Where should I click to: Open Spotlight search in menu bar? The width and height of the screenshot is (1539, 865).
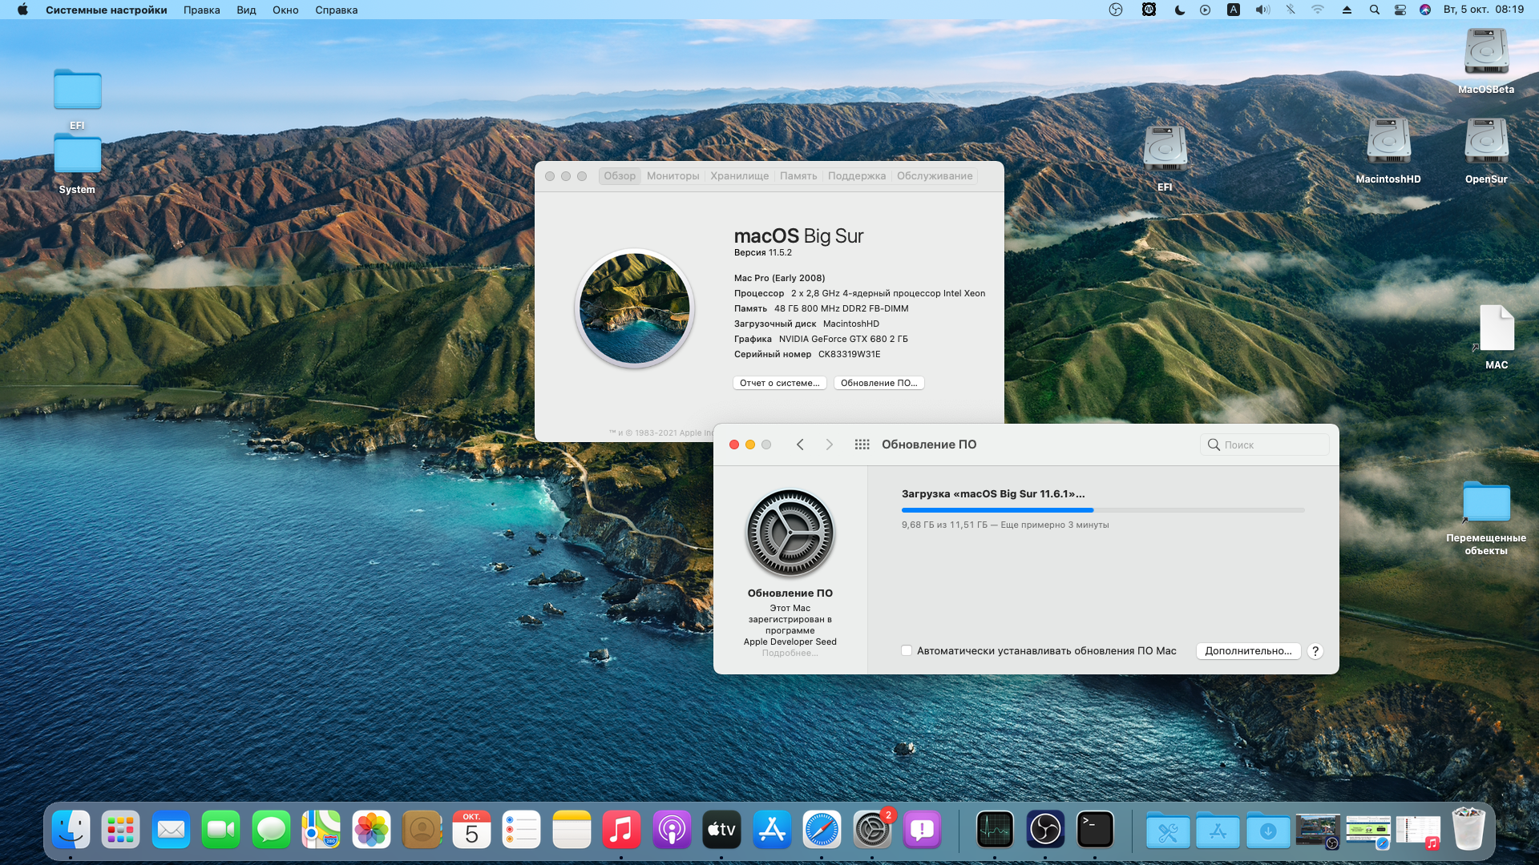pyautogui.click(x=1374, y=10)
